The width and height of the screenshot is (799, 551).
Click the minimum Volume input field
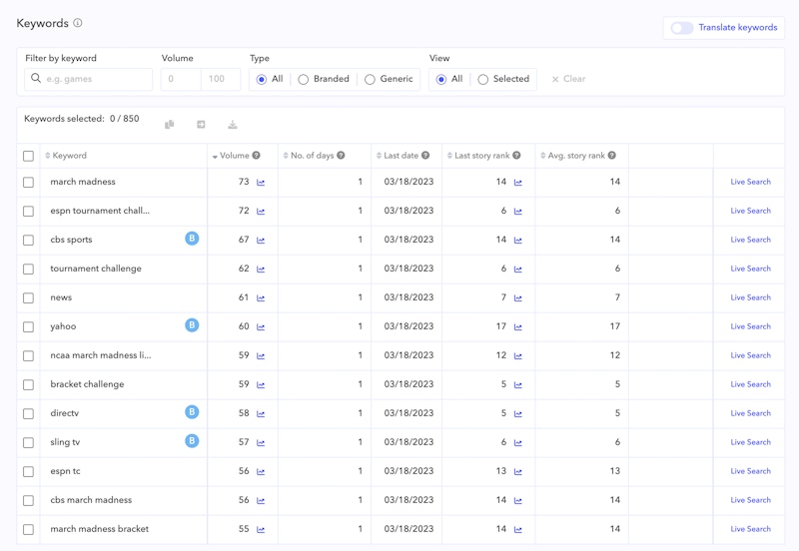(x=181, y=79)
